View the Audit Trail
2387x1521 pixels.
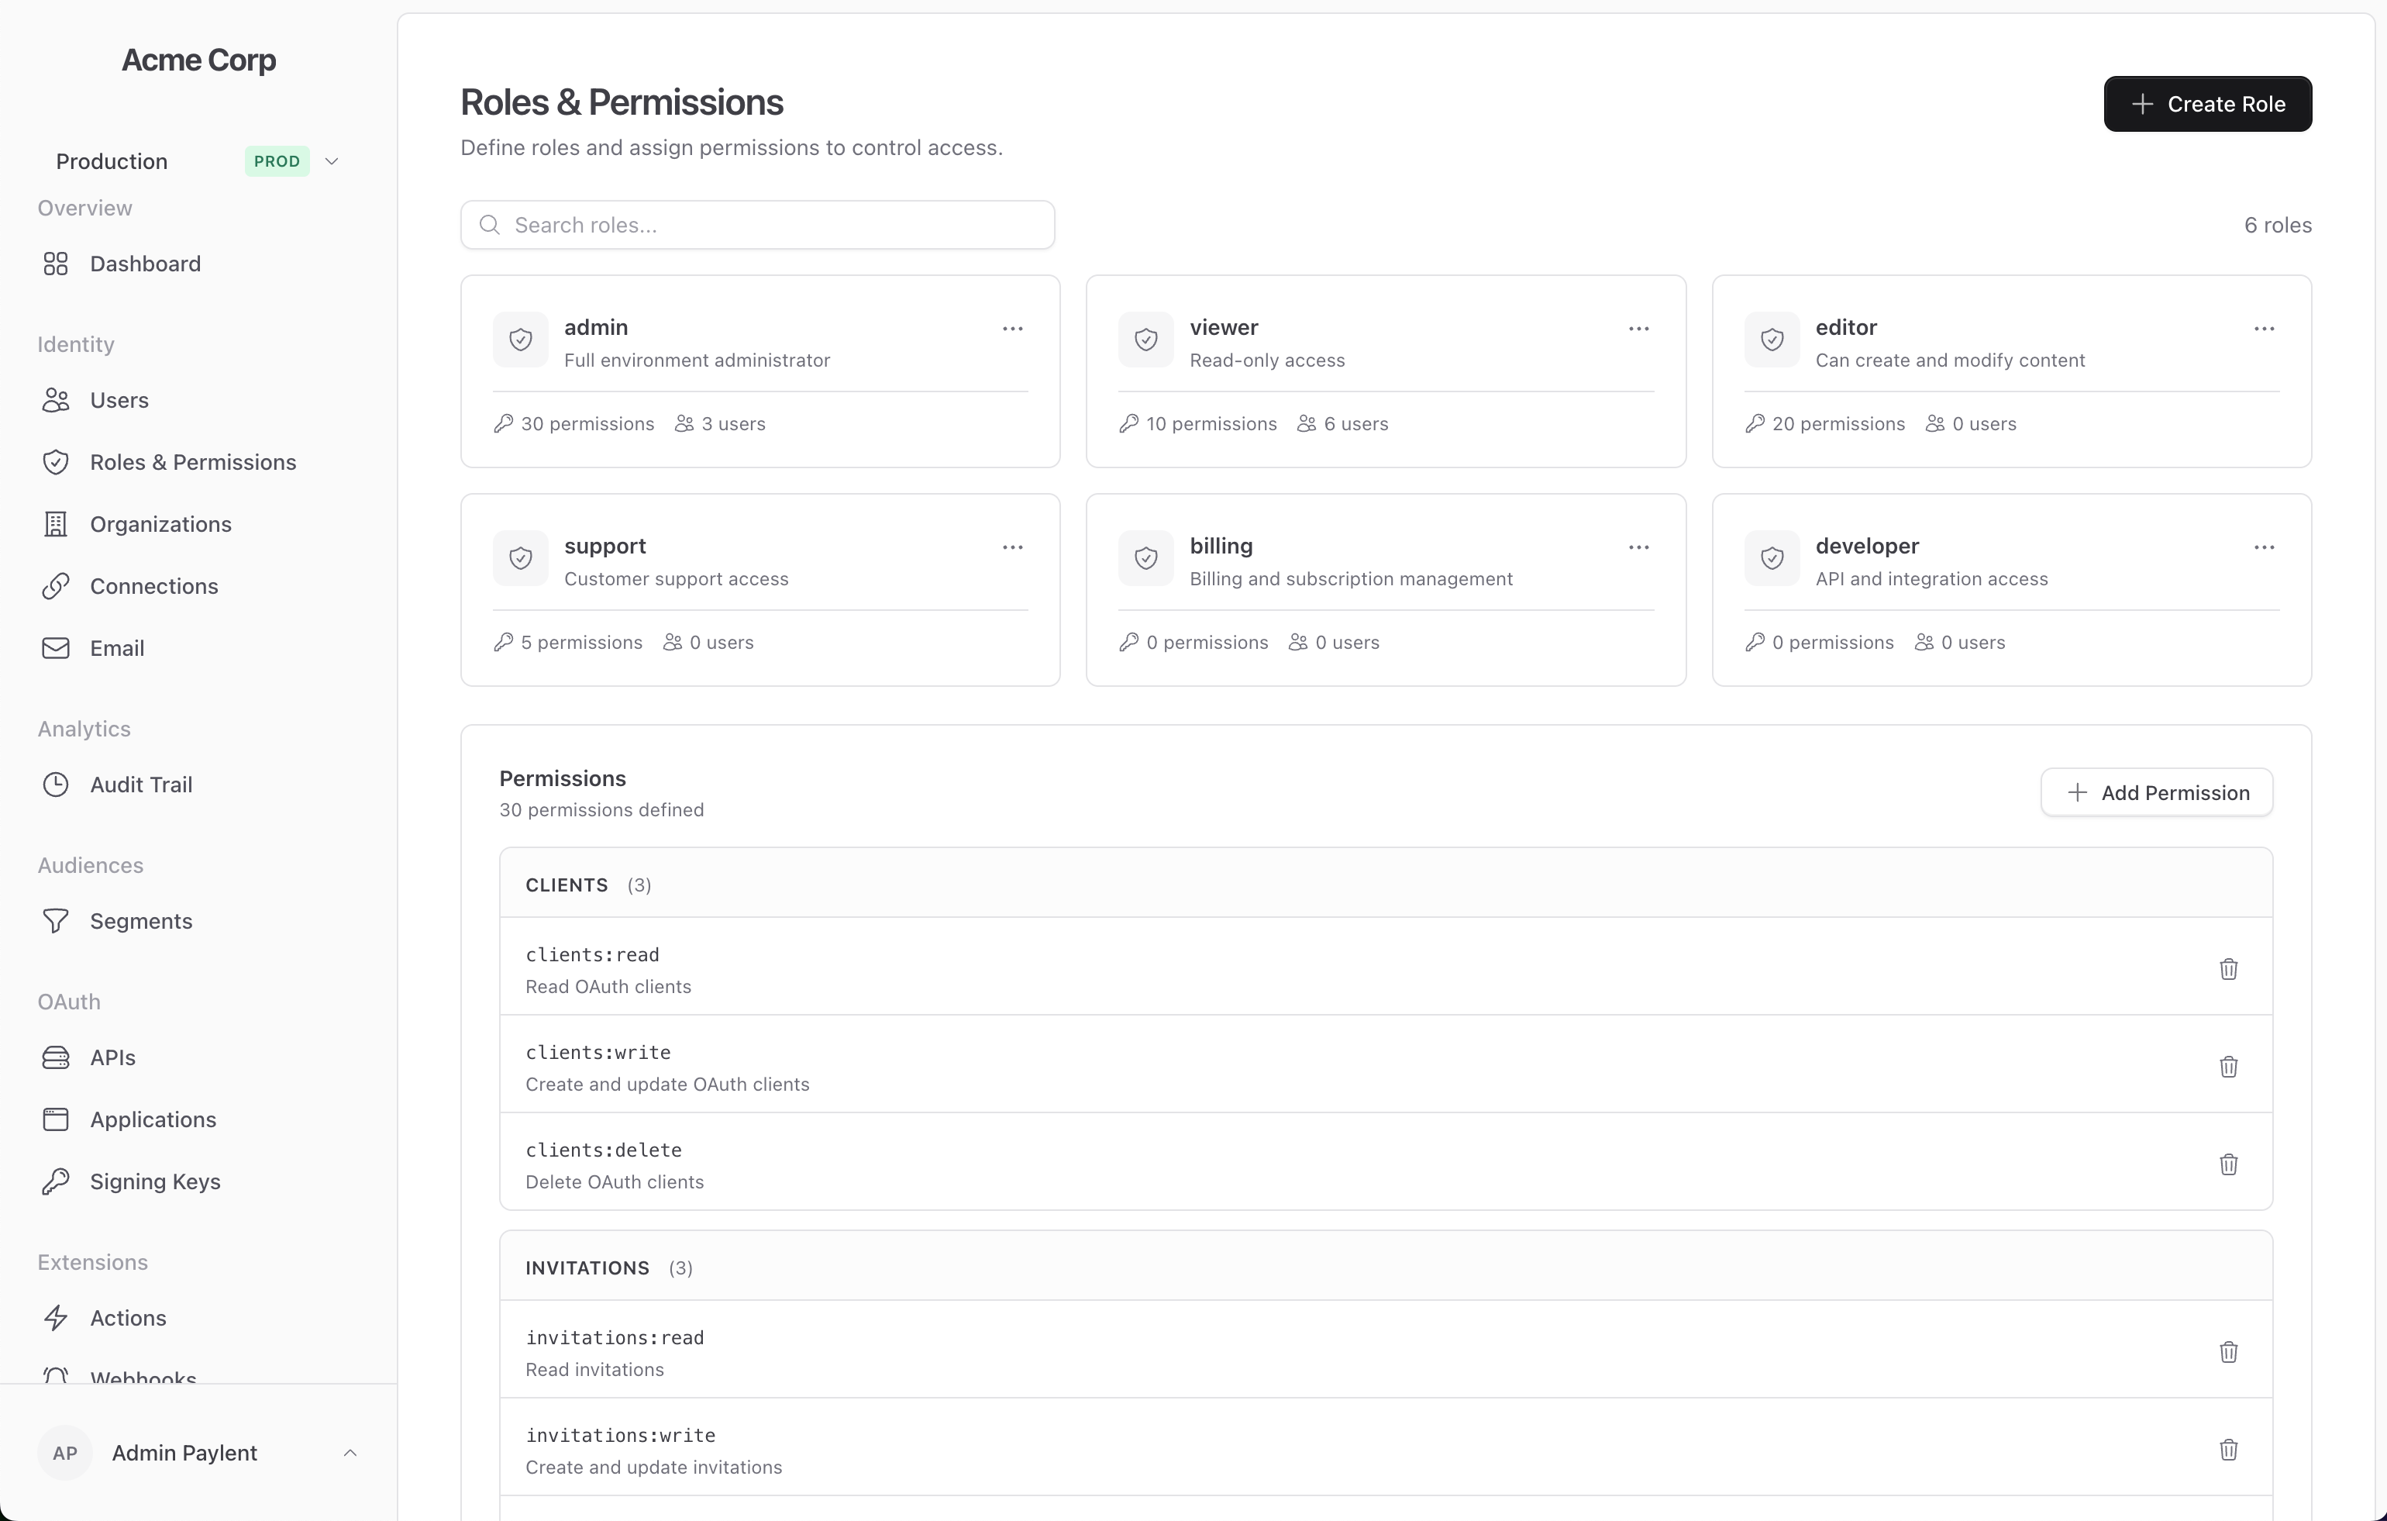coord(142,783)
